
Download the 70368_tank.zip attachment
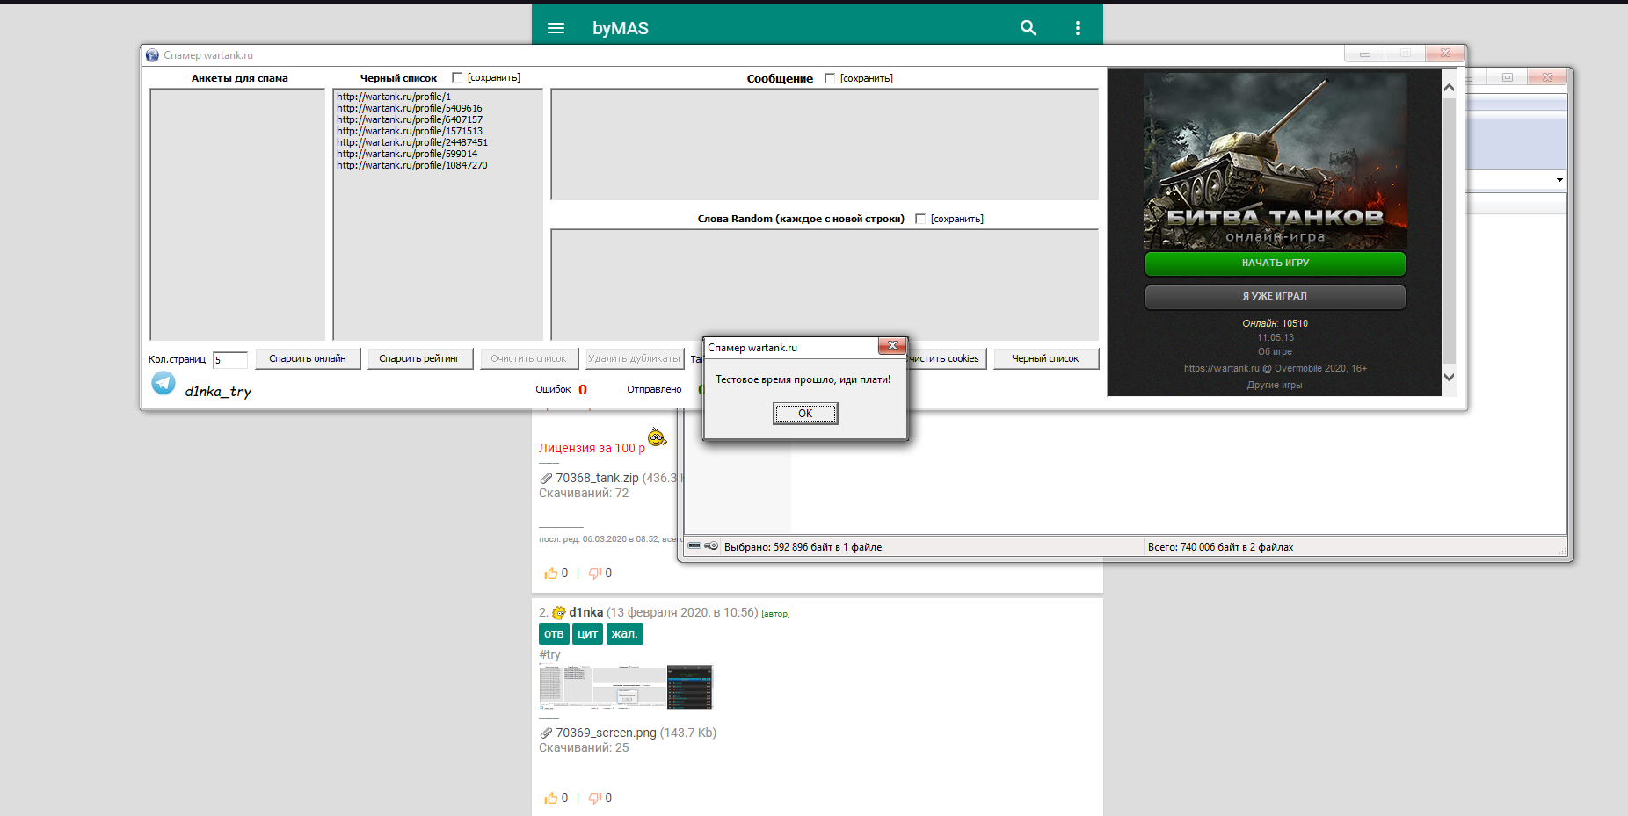[597, 478]
